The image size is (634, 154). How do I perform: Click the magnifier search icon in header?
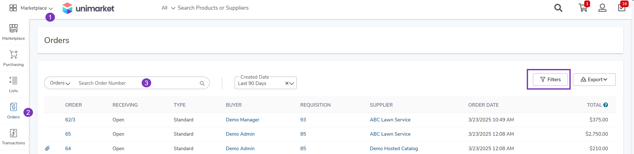[558, 8]
